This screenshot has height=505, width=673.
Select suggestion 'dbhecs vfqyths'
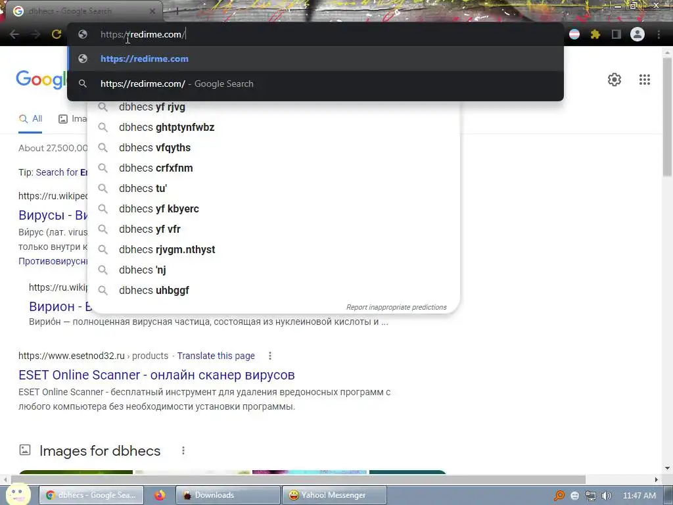tap(274, 148)
